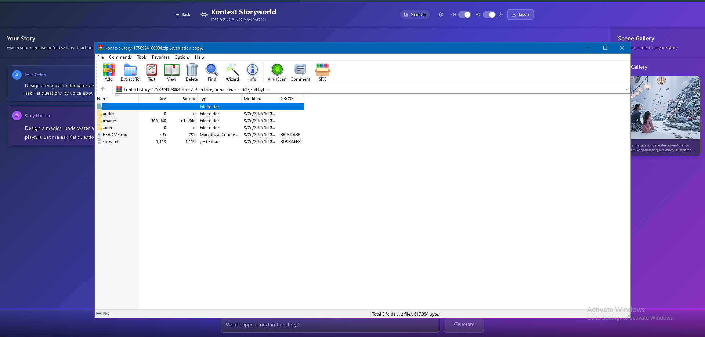Click the Story Narrator bot avatar icon

click(17, 116)
